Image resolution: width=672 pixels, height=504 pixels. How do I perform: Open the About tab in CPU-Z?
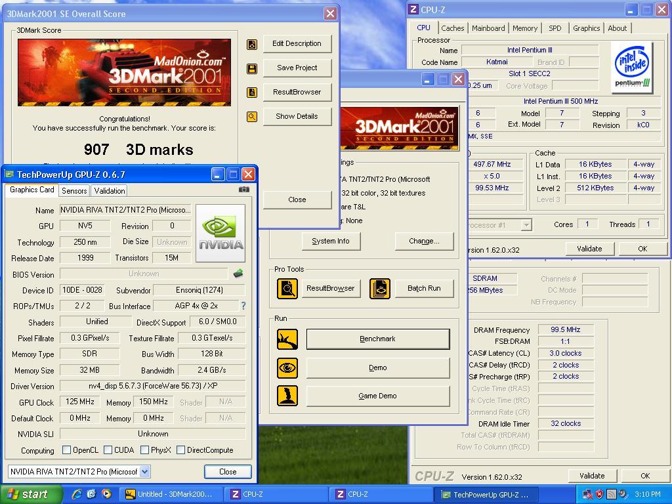pyautogui.click(x=617, y=28)
